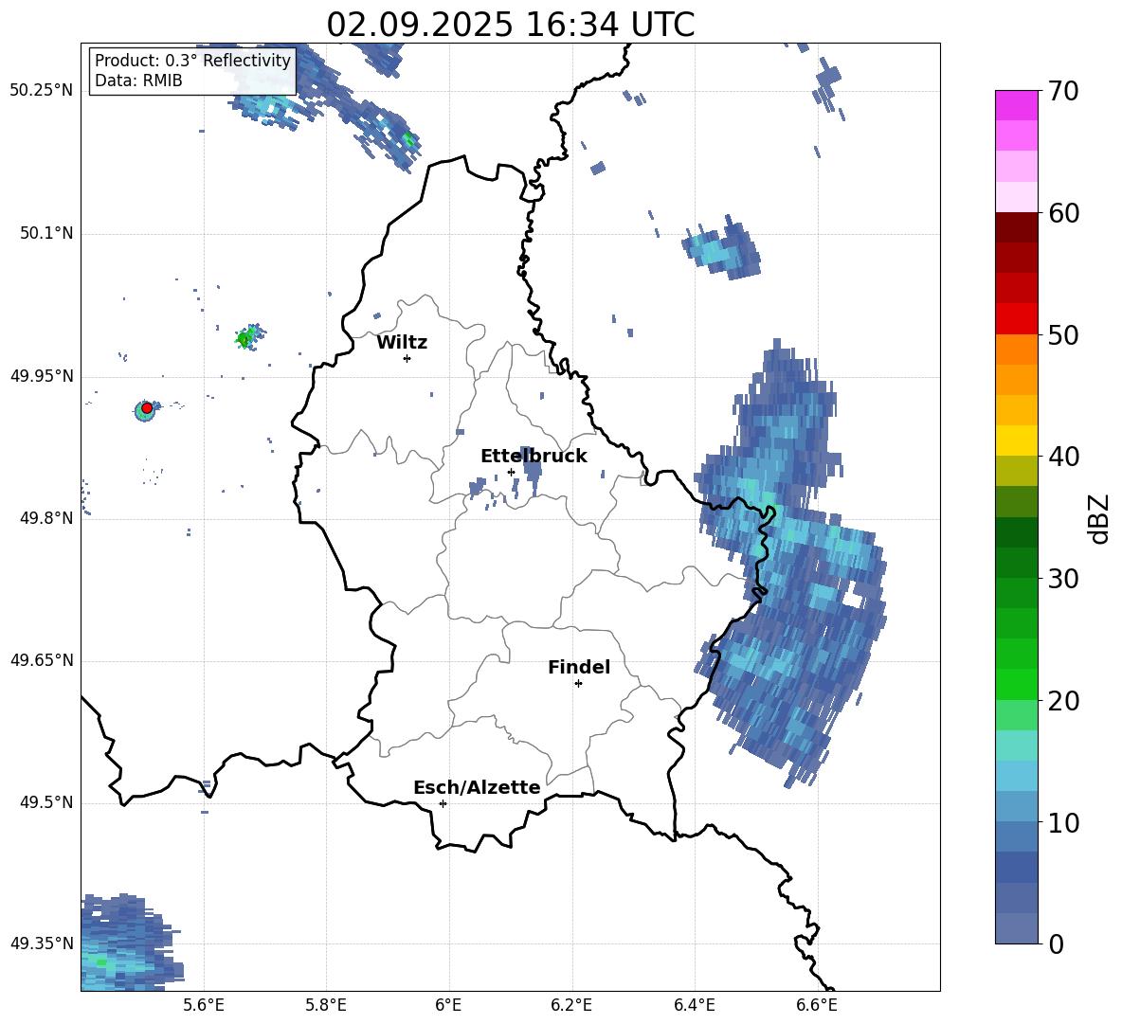Viewport: 1122px width, 1024px height.
Task: Click the magenta top colorbar swatch
Action: 1016,105
